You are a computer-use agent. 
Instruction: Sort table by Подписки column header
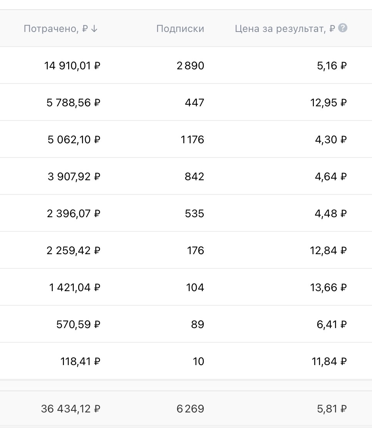(x=180, y=29)
